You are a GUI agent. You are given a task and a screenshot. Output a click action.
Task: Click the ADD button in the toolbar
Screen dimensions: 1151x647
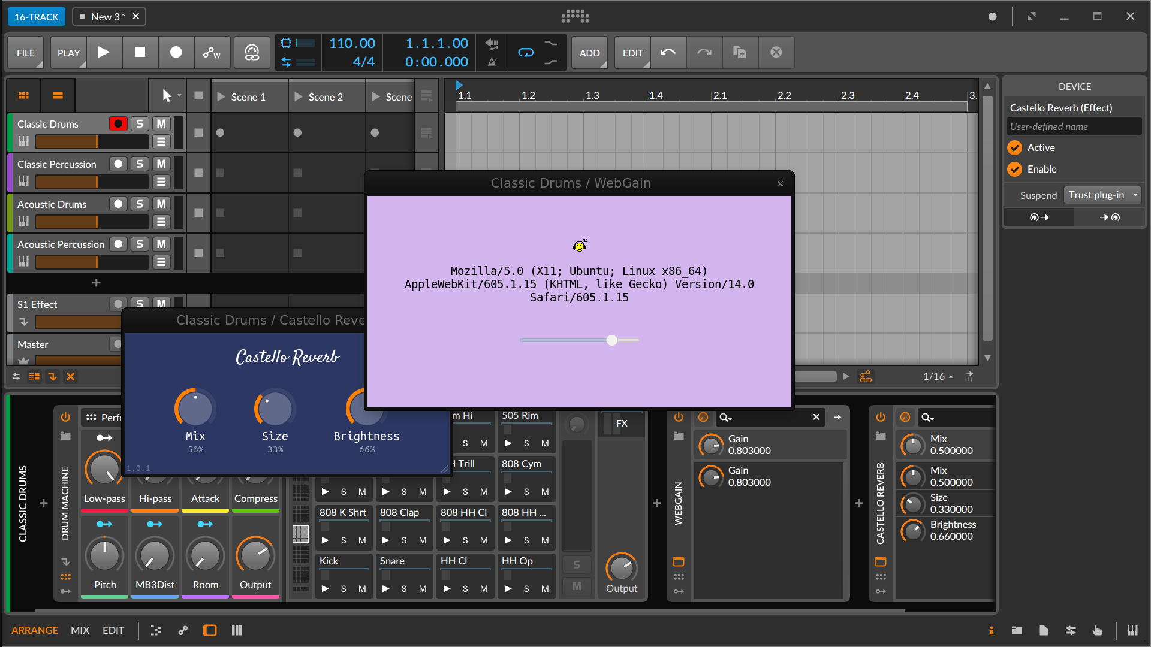(589, 53)
